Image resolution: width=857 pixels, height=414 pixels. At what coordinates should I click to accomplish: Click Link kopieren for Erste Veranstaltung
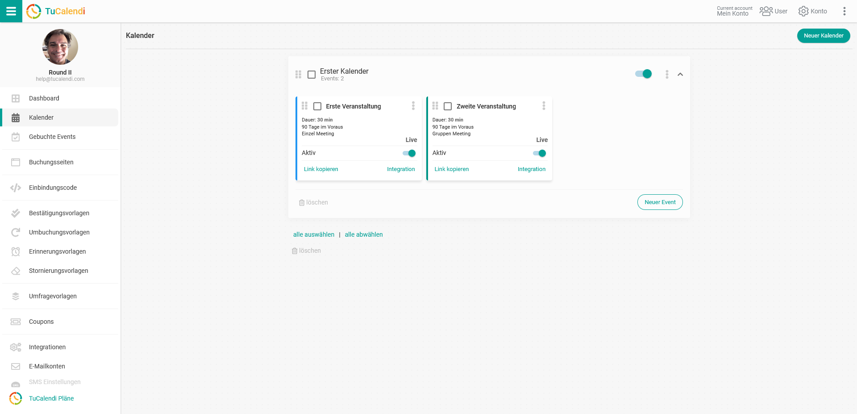tap(321, 169)
